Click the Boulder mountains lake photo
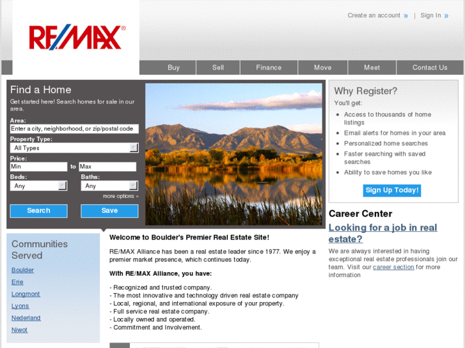465x348 pixels. (x=233, y=154)
